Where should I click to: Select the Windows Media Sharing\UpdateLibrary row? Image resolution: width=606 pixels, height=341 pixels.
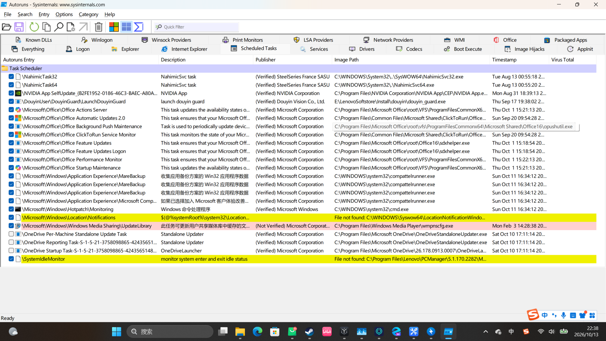[x=299, y=226]
